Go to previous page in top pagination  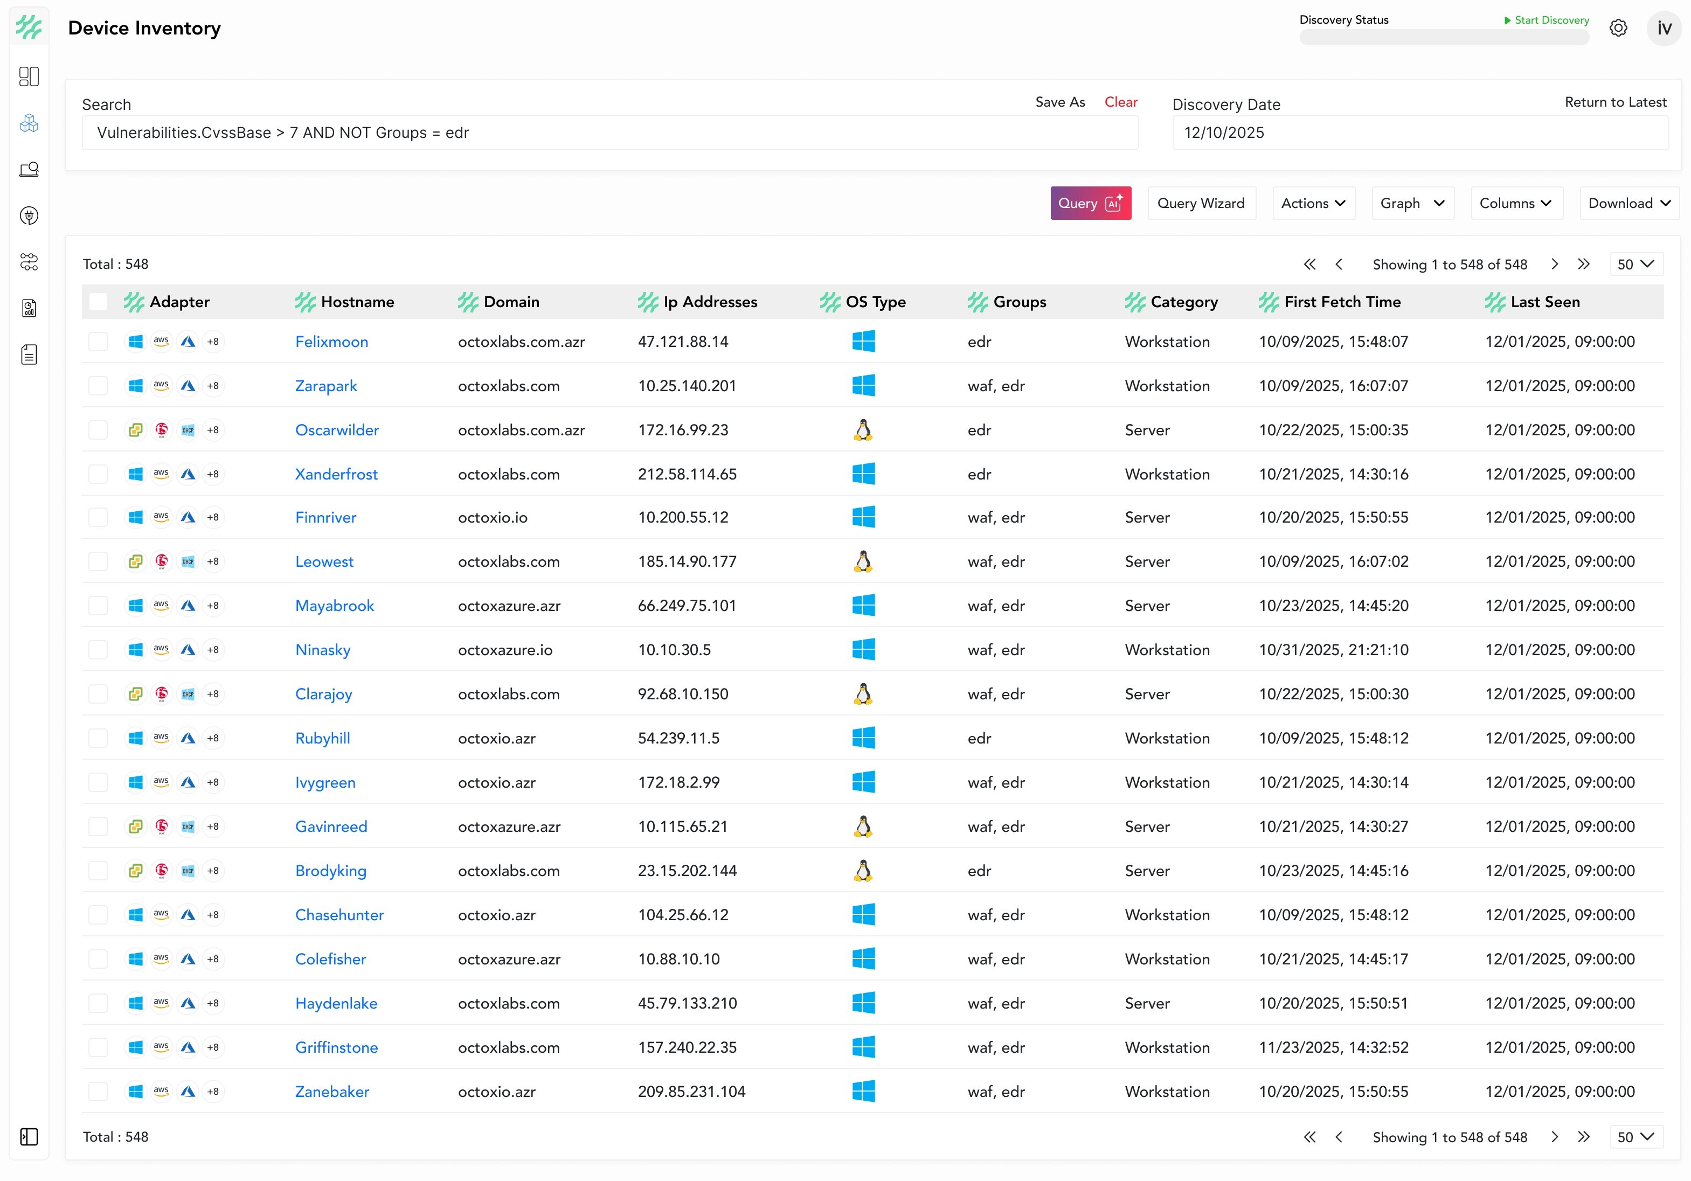[1339, 265]
